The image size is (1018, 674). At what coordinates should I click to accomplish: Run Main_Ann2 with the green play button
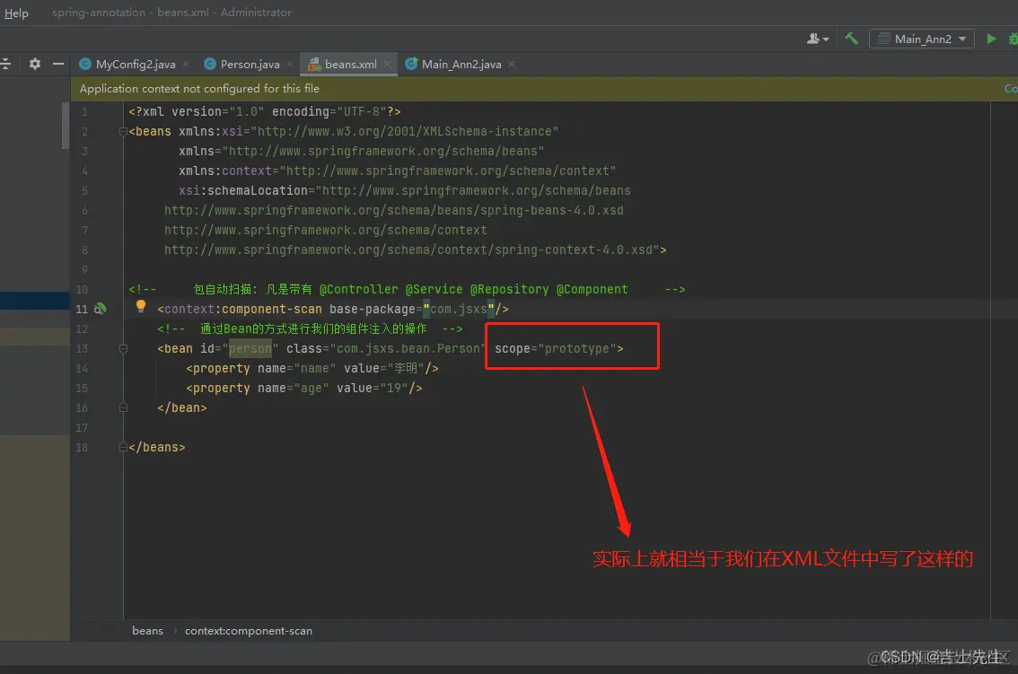click(991, 39)
